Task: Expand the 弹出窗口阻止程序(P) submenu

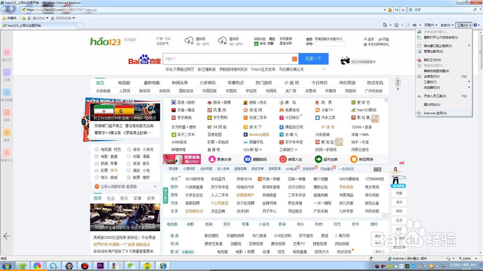Action: click(x=444, y=46)
